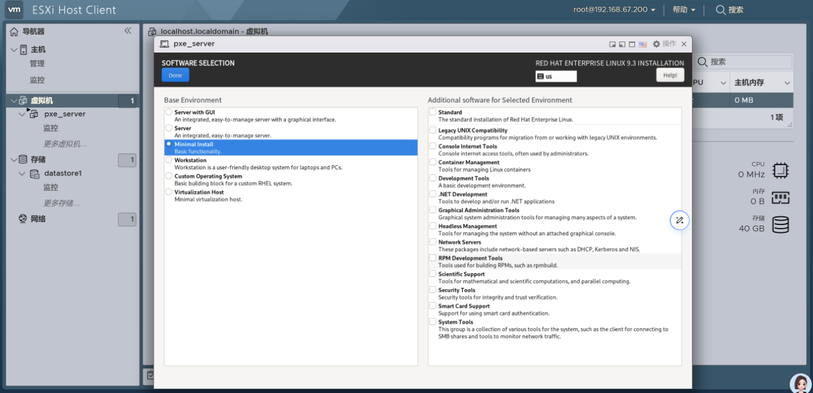This screenshot has height=393, width=813.
Task: Click the second console size icon
Action: (x=622, y=44)
